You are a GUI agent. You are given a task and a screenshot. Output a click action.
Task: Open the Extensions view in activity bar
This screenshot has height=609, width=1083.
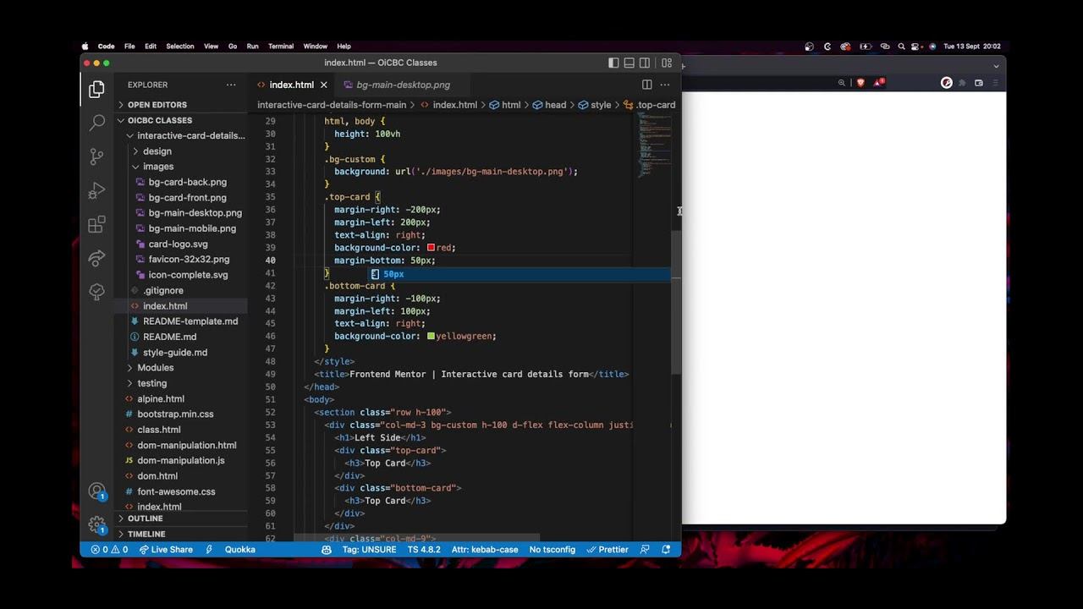(x=96, y=224)
